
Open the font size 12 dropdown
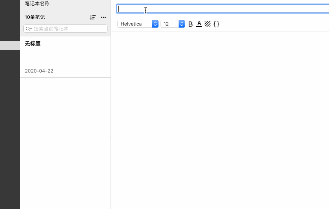[173, 24]
